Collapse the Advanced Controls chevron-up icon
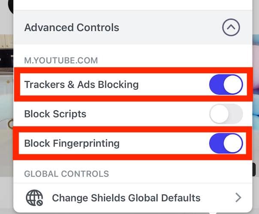 tap(231, 28)
